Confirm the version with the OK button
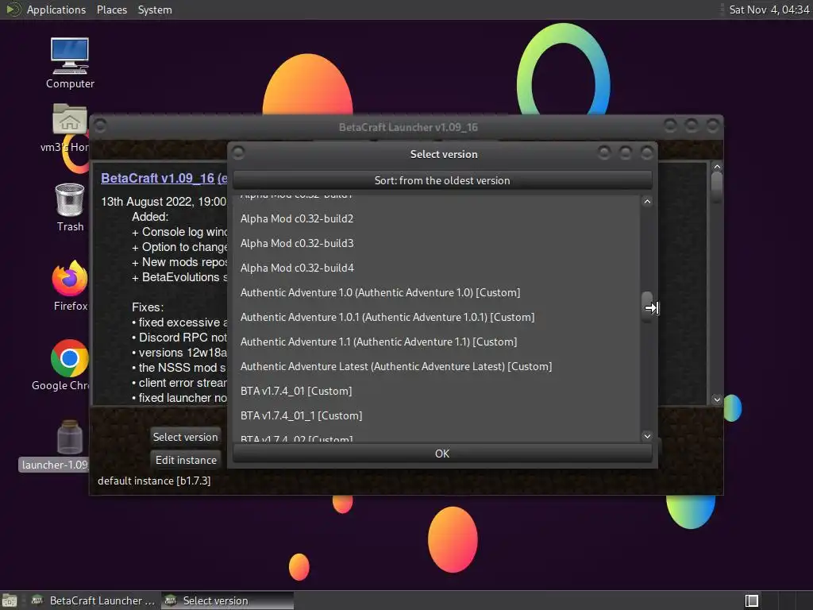This screenshot has height=610, width=813. click(442, 454)
